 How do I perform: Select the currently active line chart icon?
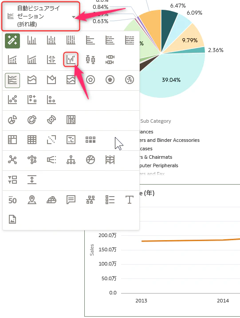[x=12, y=81]
